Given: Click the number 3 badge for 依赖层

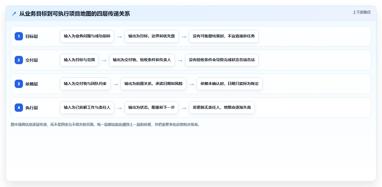Looking at the screenshot, I should click(x=19, y=84).
